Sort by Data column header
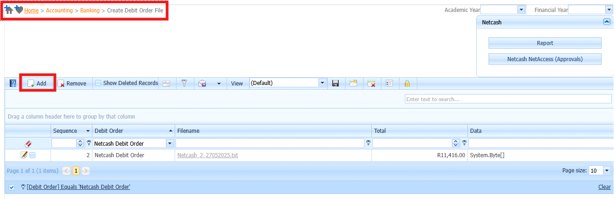 tap(540, 131)
